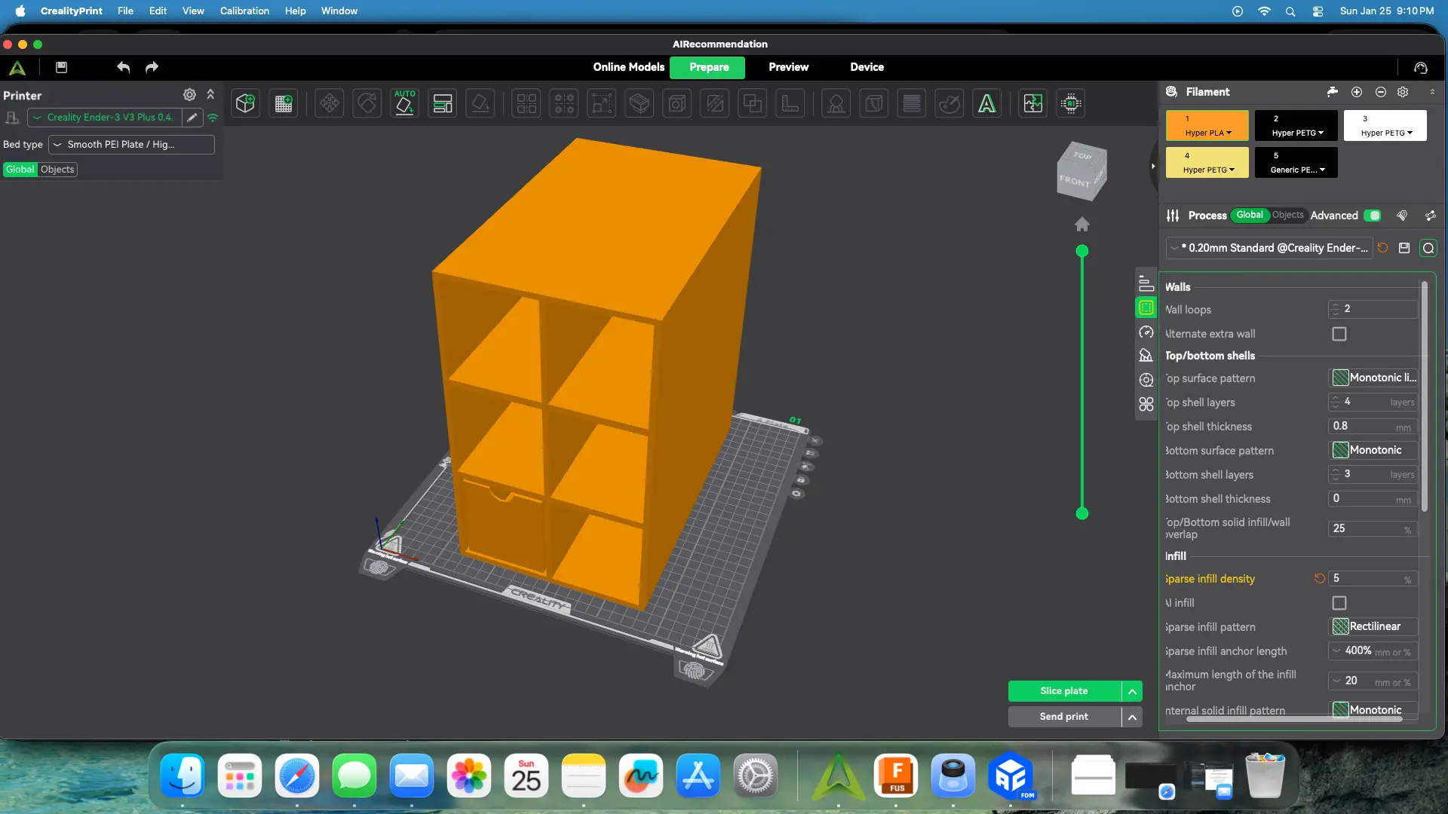This screenshot has width=1448, height=814.
Task: Select the Scale tool icon
Action: (602, 103)
